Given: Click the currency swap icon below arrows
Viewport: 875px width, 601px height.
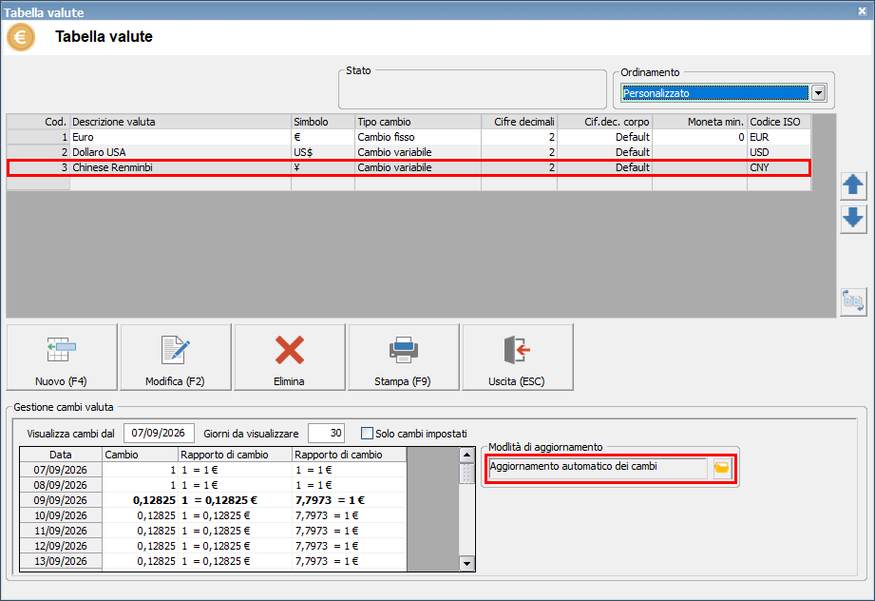Looking at the screenshot, I should 853,301.
